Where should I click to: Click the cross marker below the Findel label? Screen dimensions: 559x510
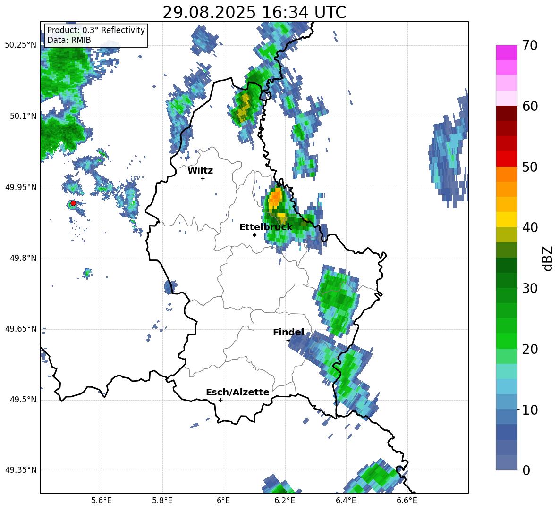click(288, 341)
